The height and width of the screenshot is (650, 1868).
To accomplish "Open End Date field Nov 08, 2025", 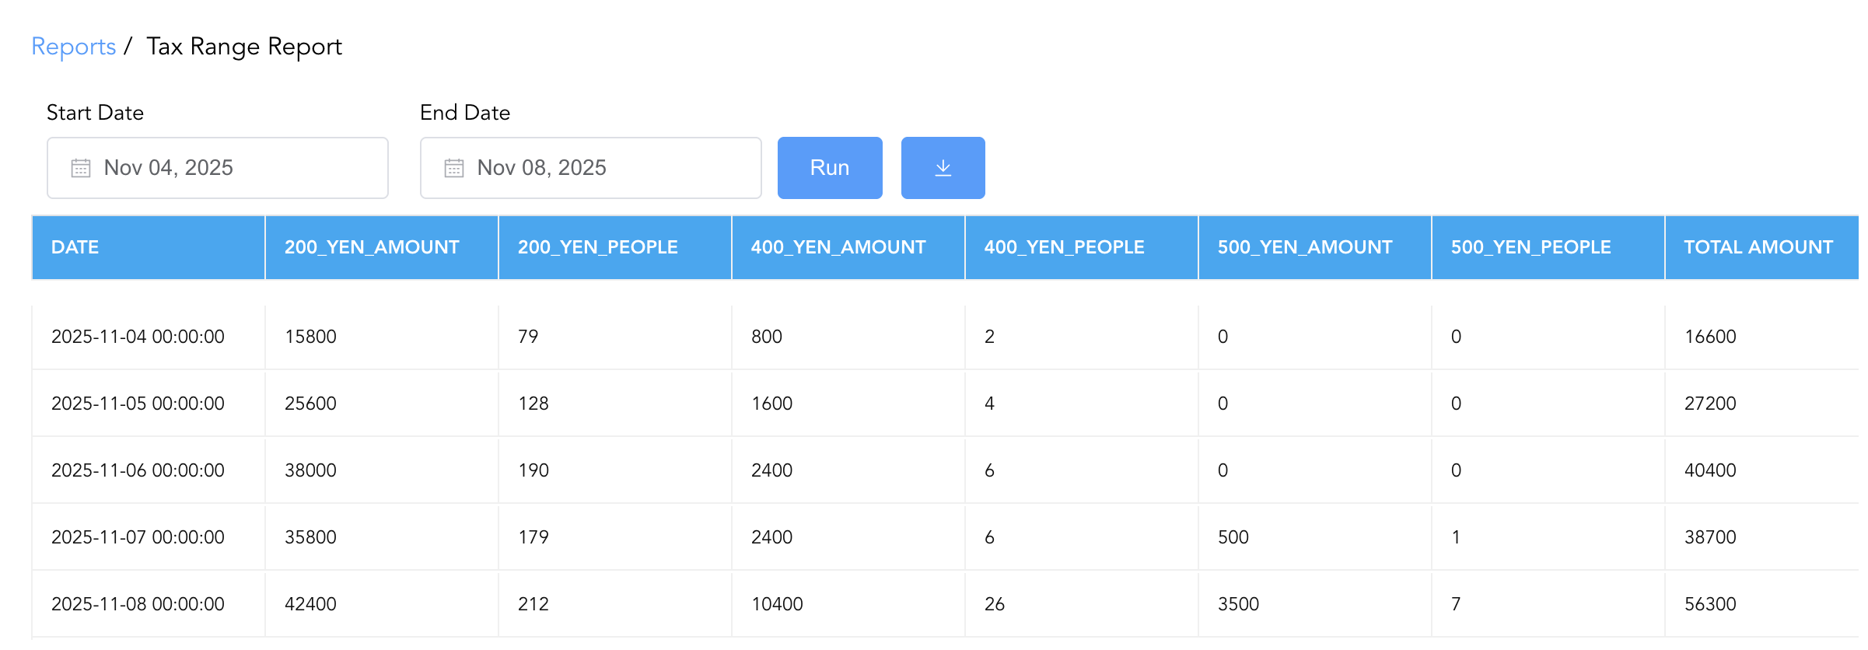I will pyautogui.click(x=591, y=168).
